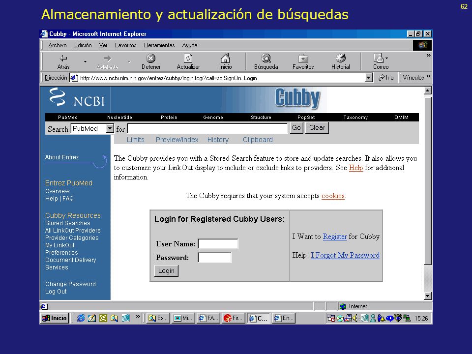This screenshot has height=354, width=472.
Task: Click the Actualizar refresh icon
Action: click(x=188, y=58)
